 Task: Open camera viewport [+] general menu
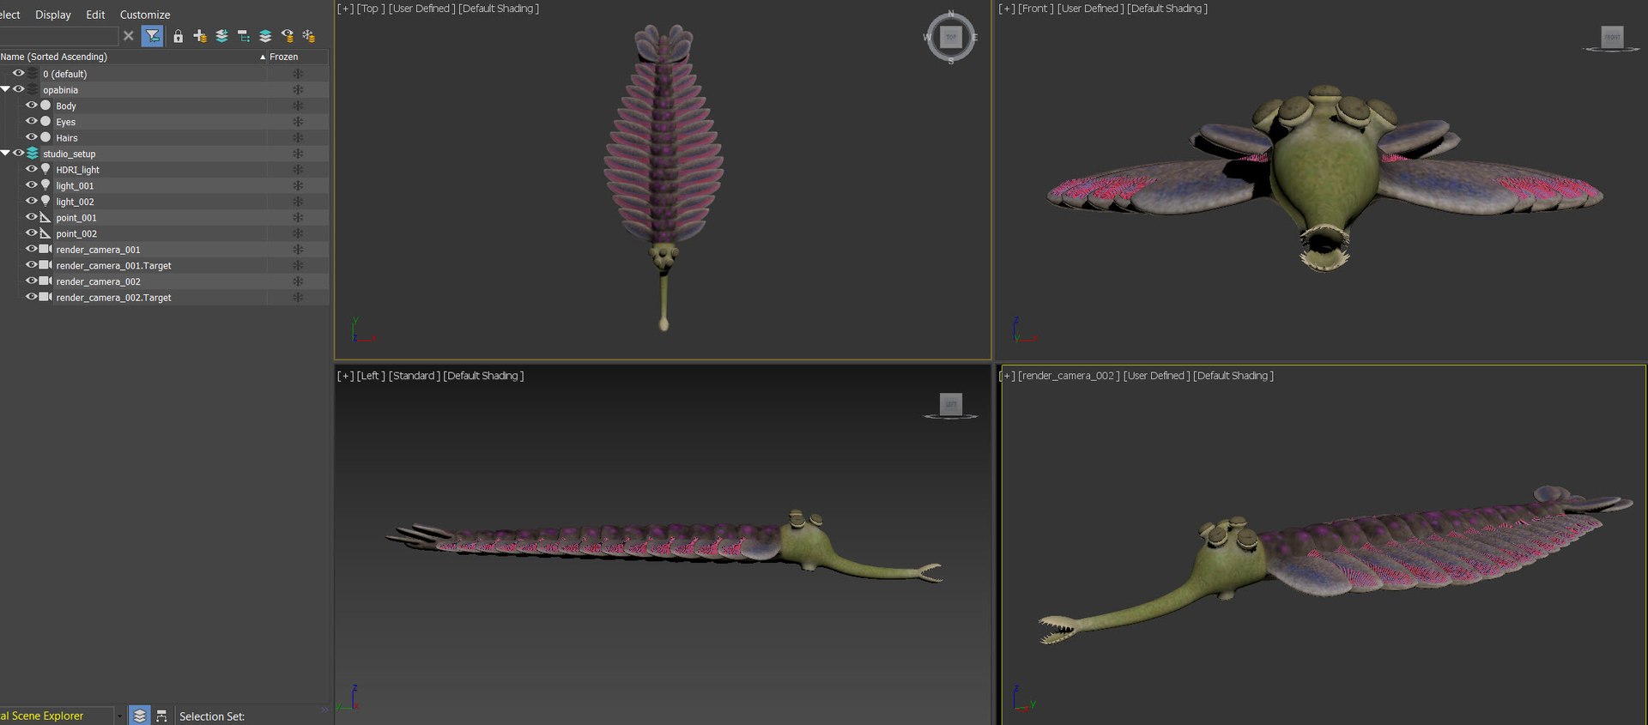[1007, 376]
